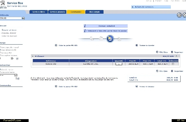This screenshot has height=122, width=186.
Task: Click the quantity field in the ALARME ANTIVOL row
Action: coord(119,64)
